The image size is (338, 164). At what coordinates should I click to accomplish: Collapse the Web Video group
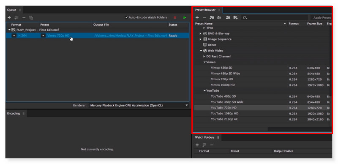(x=201, y=51)
